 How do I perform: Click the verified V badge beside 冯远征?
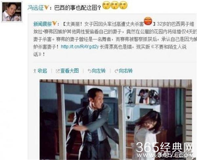[46, 8]
